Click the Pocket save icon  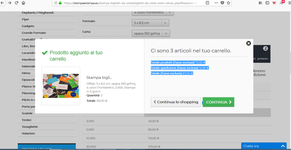click(x=222, y=3)
